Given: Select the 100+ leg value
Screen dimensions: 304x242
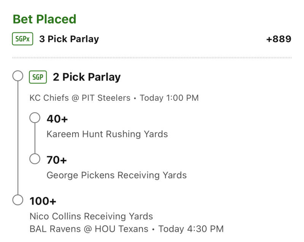Looking at the screenshot, I should pos(43,201).
